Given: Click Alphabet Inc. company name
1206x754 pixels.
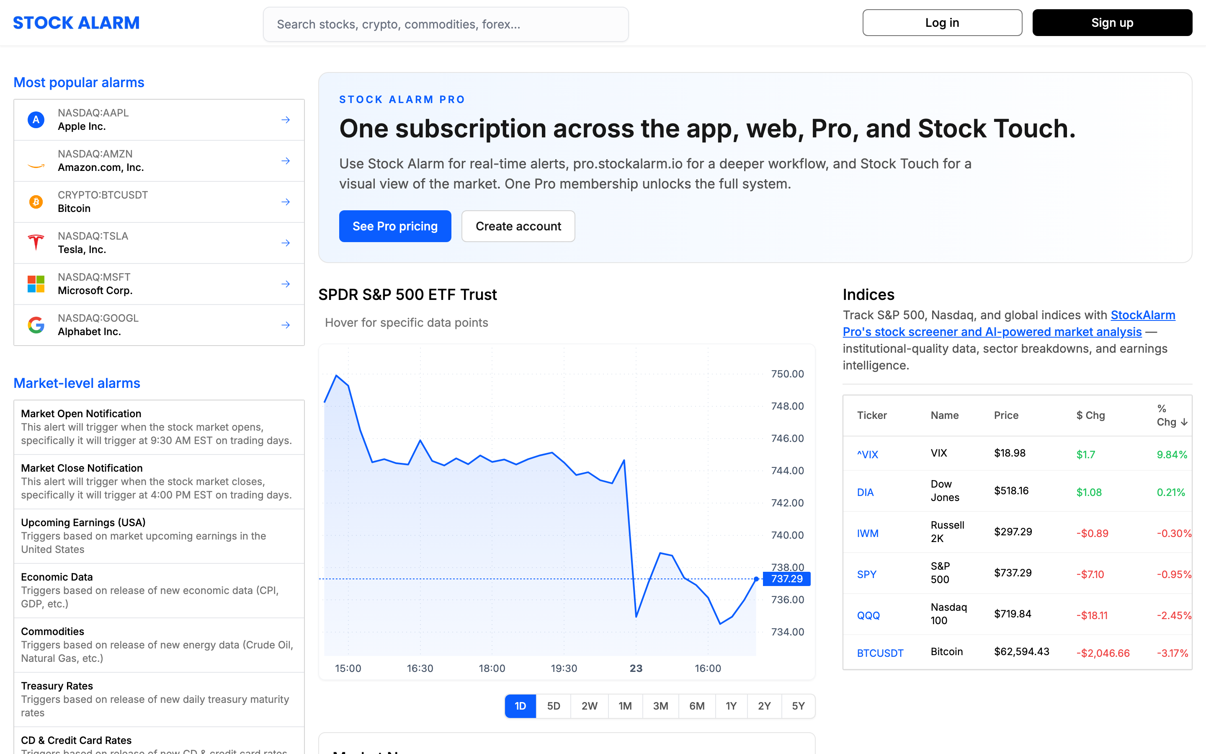Looking at the screenshot, I should (89, 332).
